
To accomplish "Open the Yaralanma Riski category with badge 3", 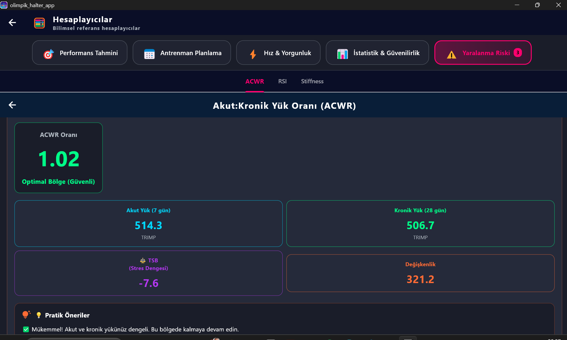I will tap(482, 52).
